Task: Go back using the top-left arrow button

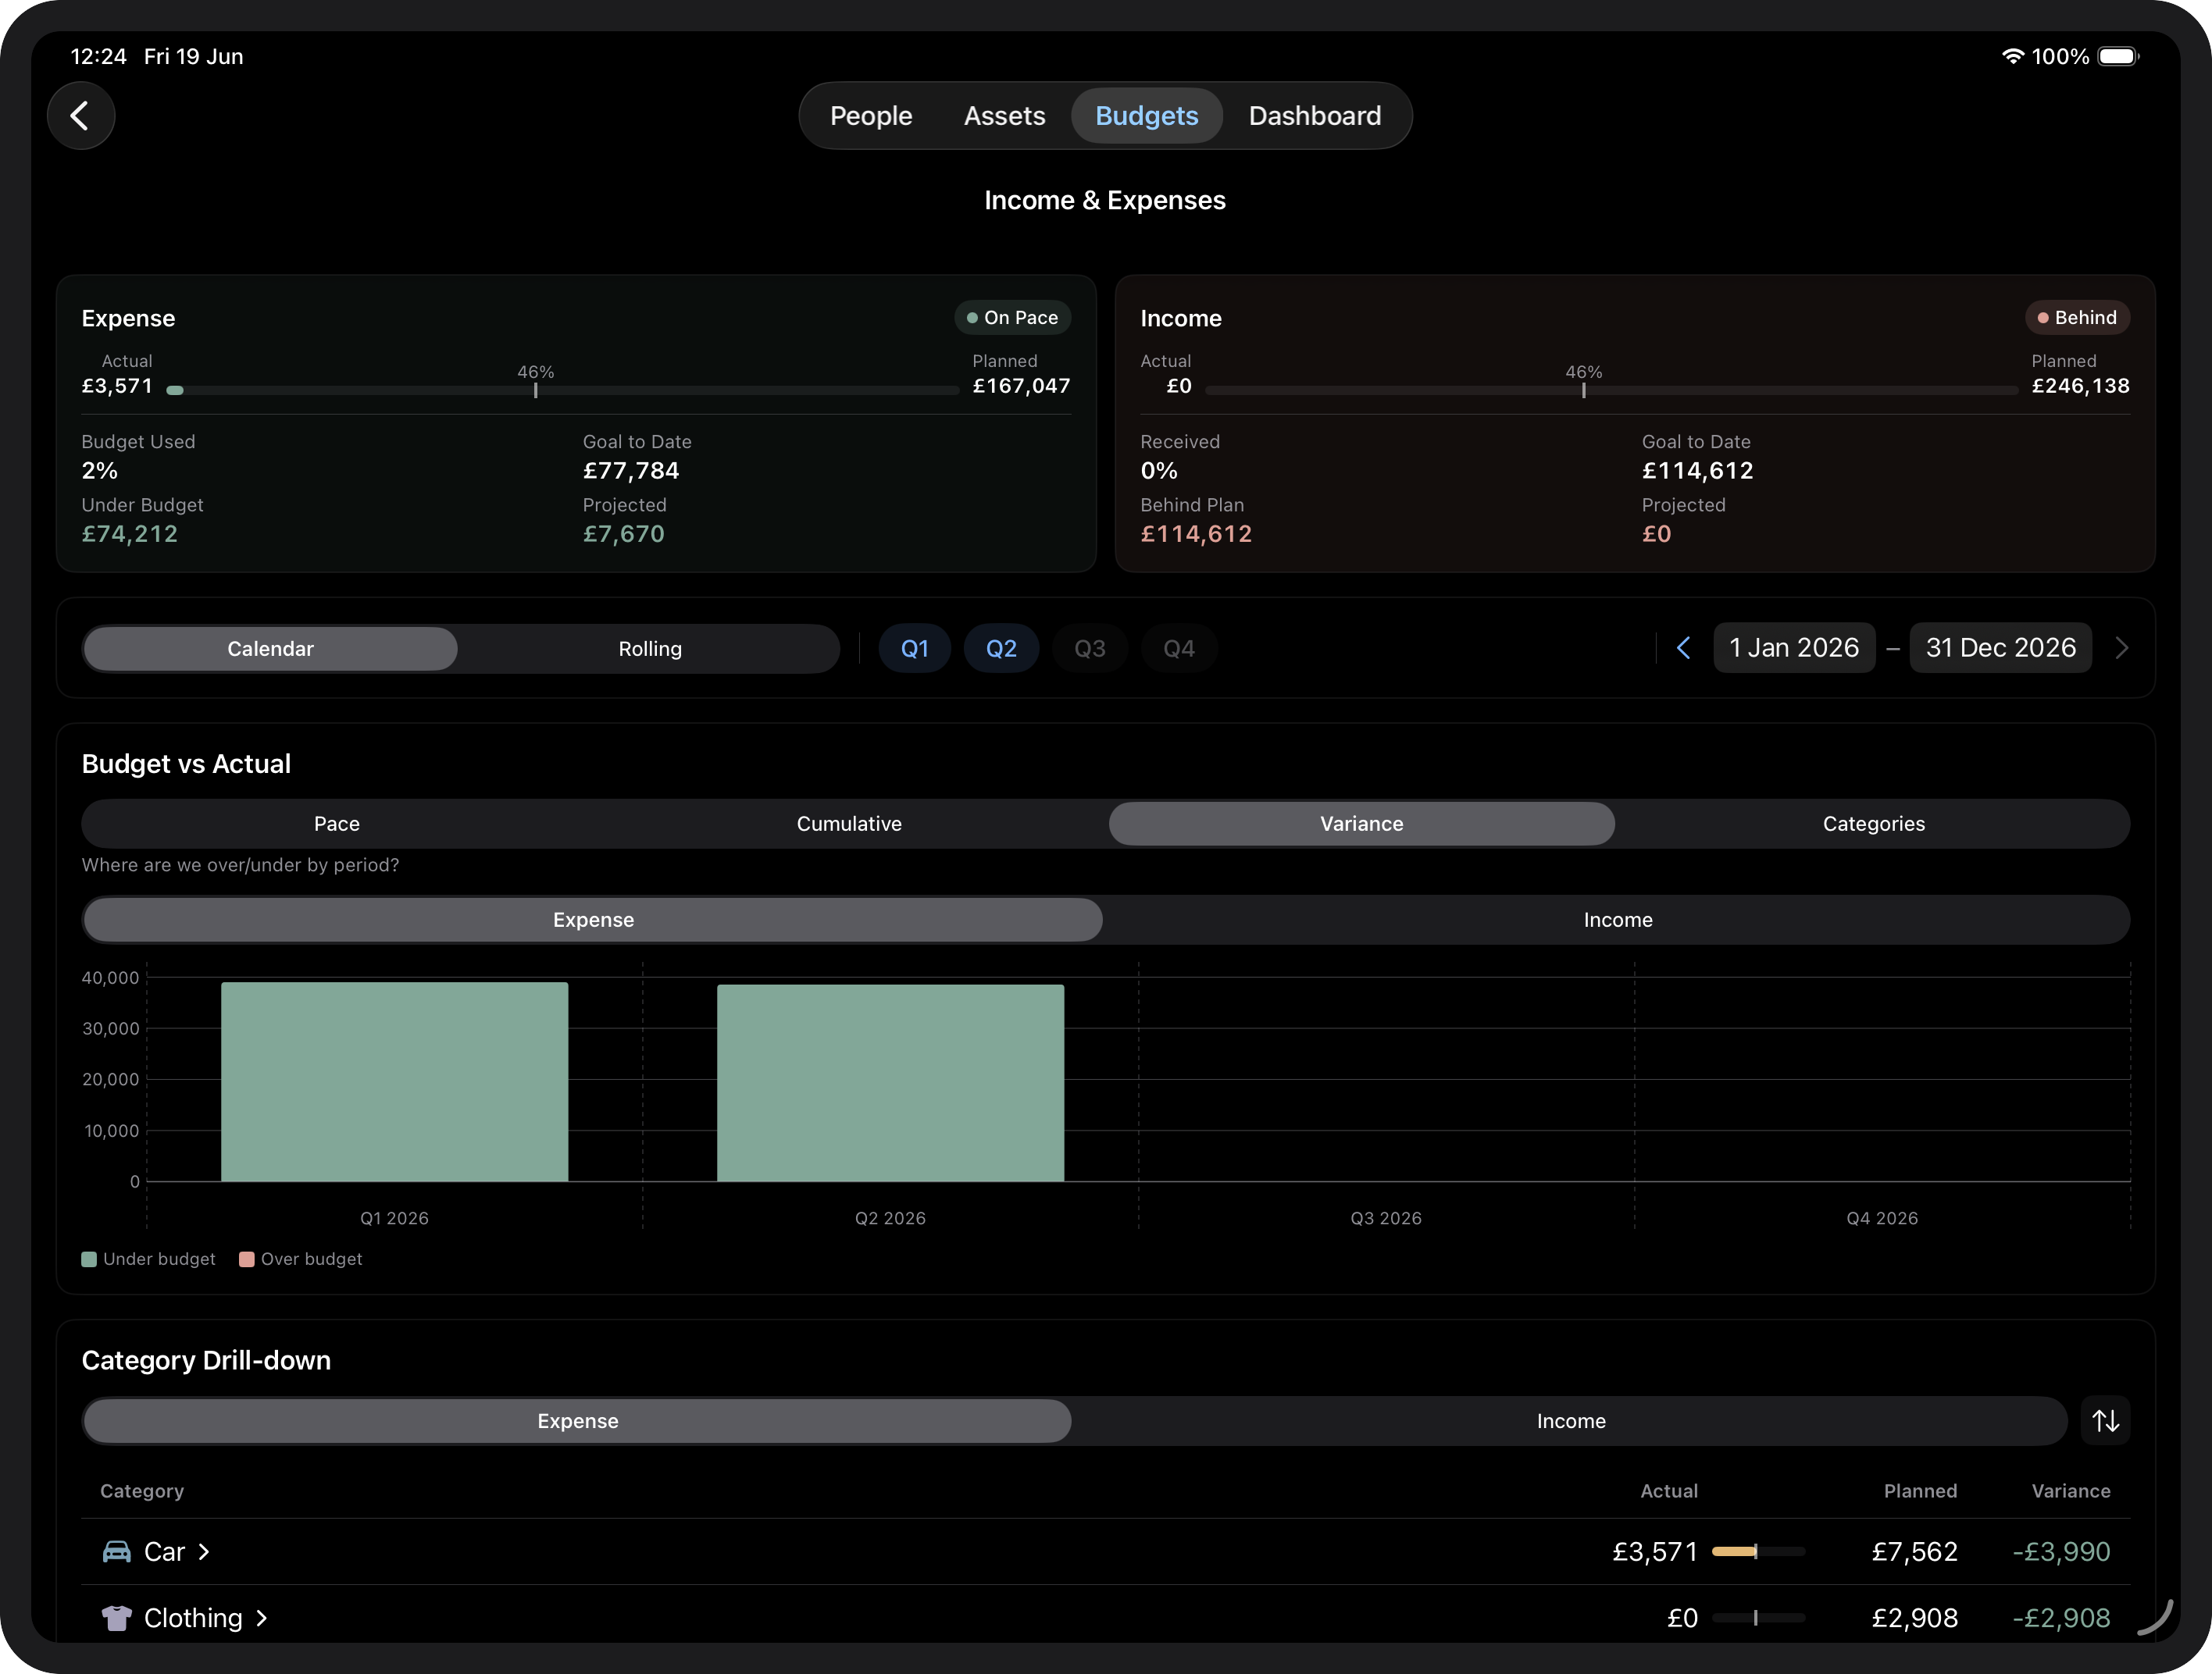Action: click(81, 116)
